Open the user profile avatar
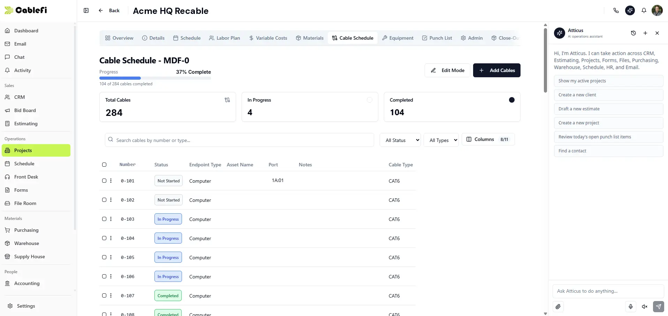668x316 pixels. pyautogui.click(x=657, y=10)
